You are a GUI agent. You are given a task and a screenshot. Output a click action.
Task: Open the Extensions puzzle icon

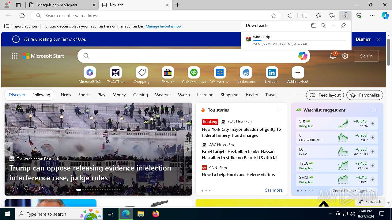[290, 16]
